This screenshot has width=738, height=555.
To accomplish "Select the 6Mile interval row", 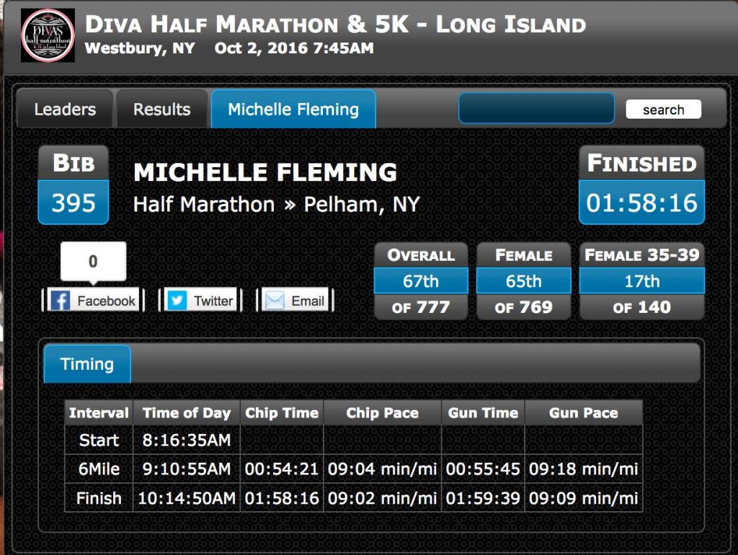I will coord(353,469).
